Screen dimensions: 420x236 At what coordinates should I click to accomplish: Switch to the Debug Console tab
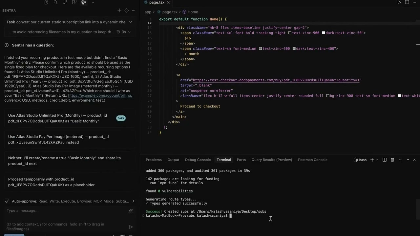click(x=198, y=160)
